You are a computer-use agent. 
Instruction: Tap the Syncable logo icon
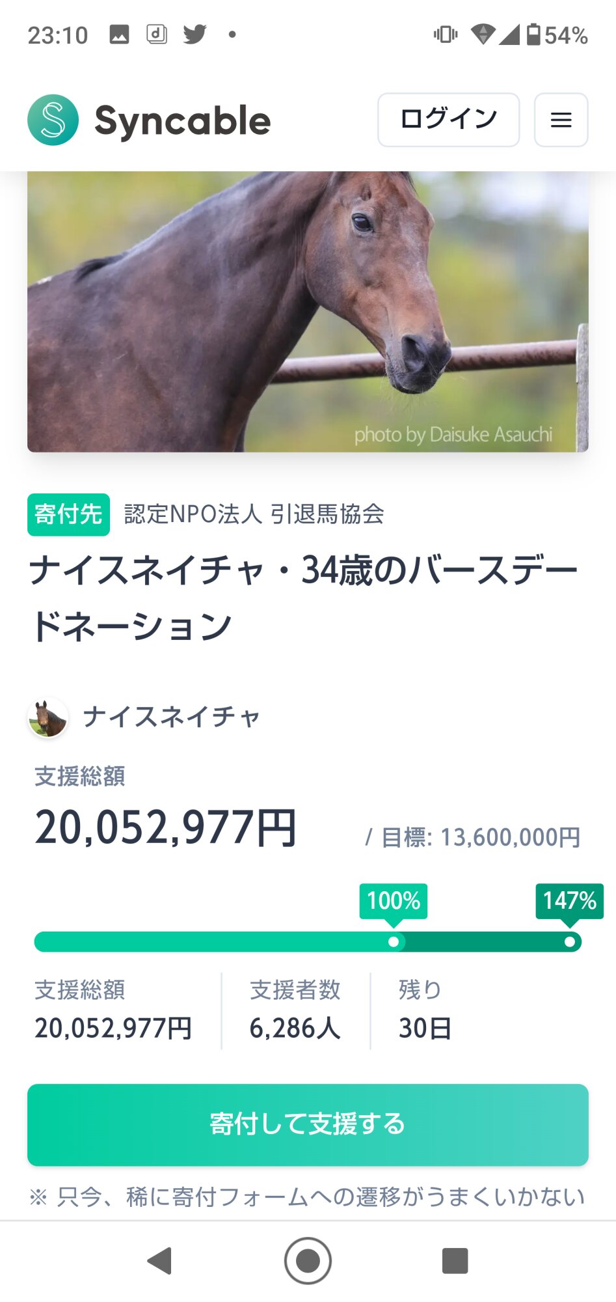tap(53, 120)
